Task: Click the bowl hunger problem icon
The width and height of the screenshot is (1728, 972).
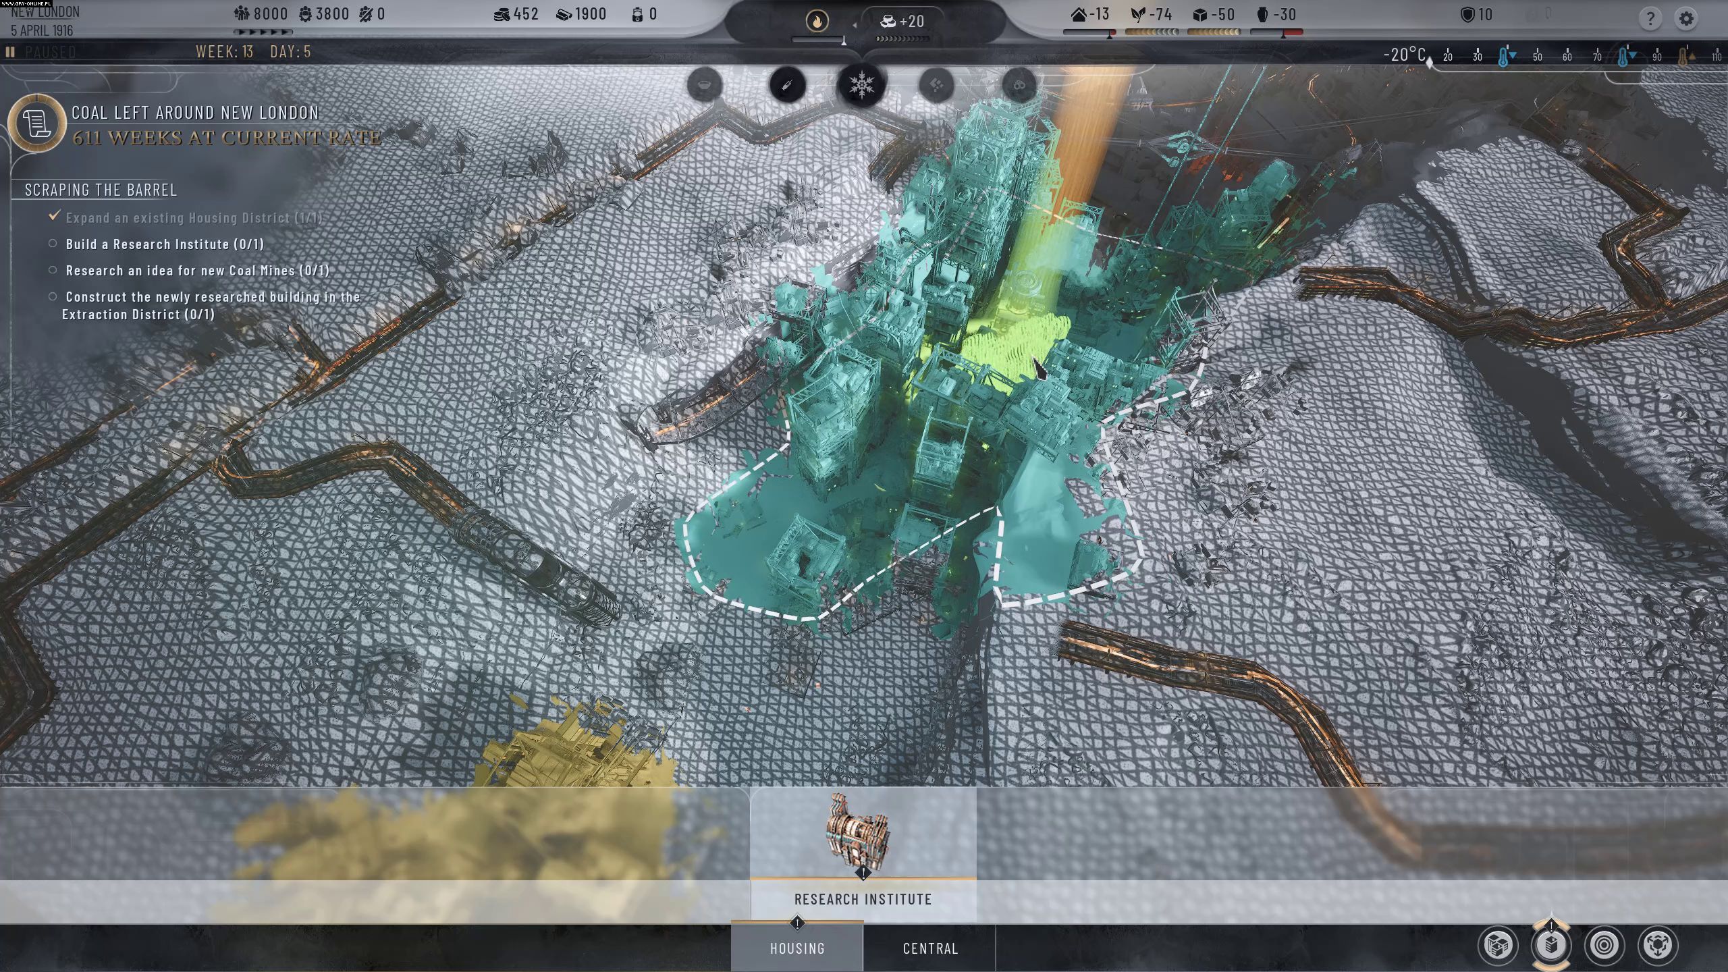Action: [705, 86]
